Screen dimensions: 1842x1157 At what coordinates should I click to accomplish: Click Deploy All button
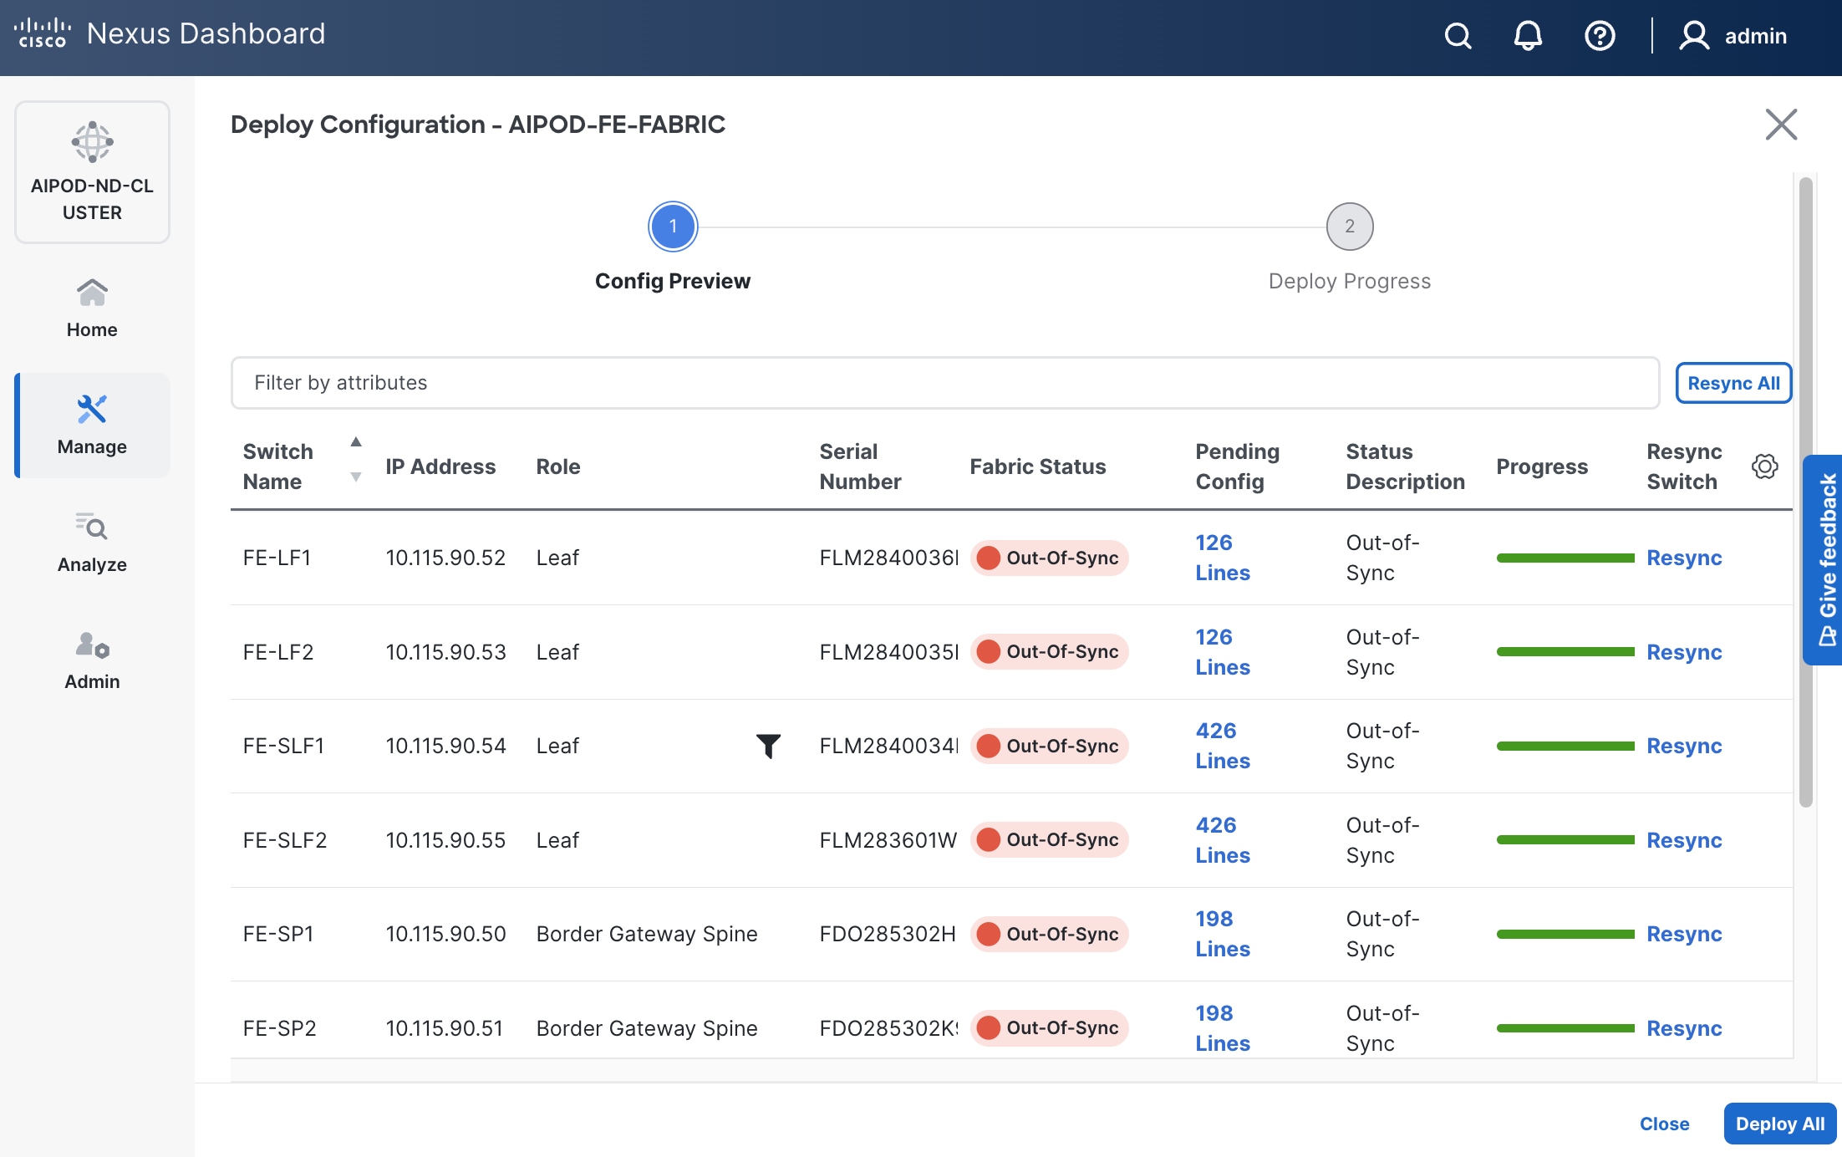pos(1778,1124)
